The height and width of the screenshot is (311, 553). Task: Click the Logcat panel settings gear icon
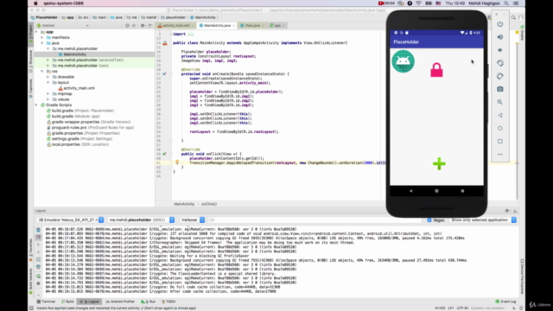[507, 211]
